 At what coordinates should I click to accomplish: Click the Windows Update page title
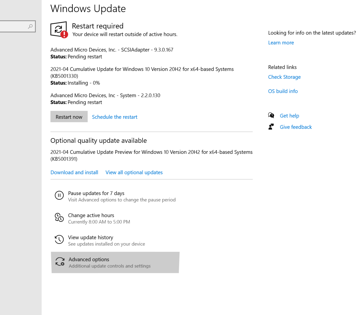coord(88,9)
